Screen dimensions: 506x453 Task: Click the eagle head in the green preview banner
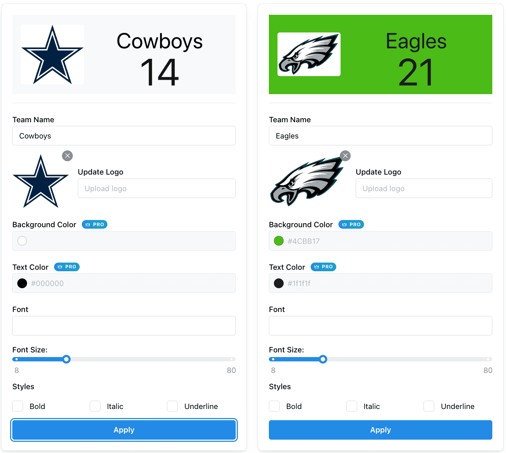(309, 54)
